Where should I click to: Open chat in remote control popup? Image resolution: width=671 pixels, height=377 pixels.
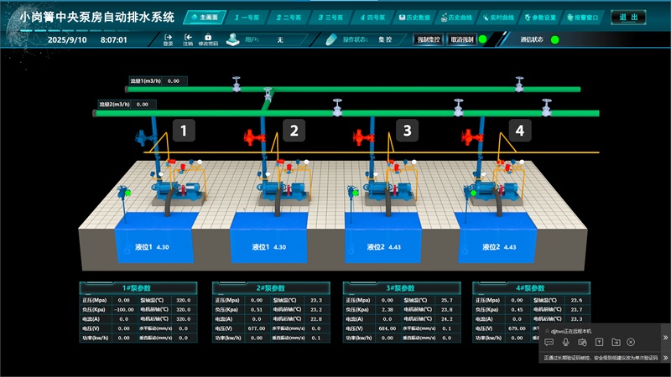point(549,342)
